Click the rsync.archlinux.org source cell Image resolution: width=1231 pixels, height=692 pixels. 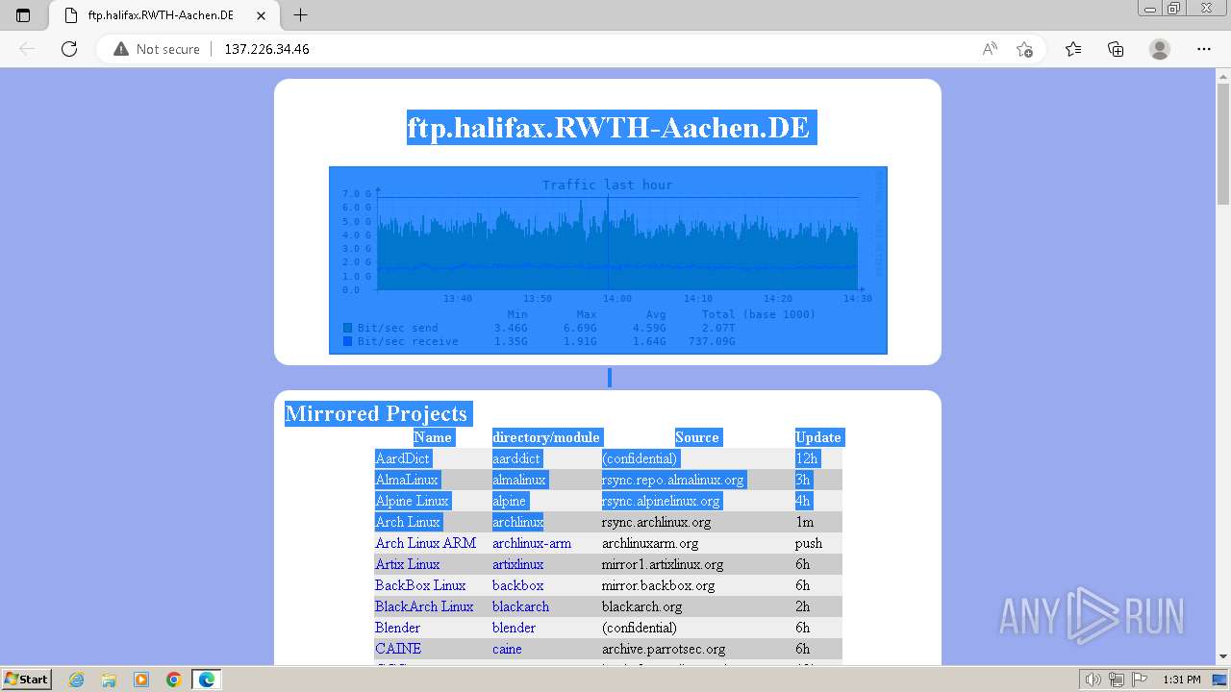[x=657, y=522]
